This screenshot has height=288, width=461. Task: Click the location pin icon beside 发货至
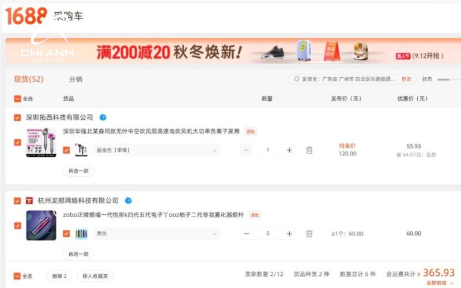pos(297,79)
